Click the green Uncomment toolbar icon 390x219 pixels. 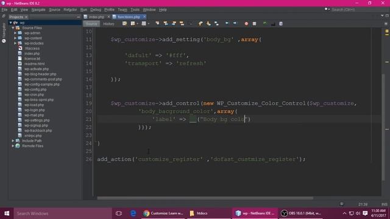[x=265, y=23]
